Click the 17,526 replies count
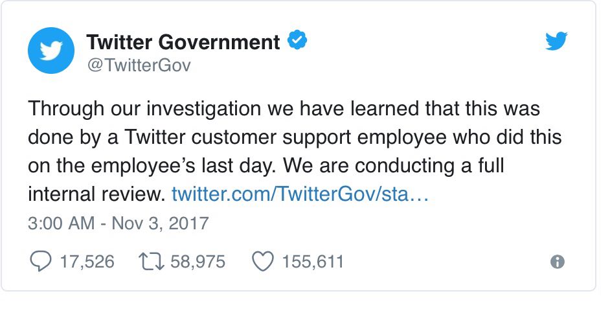Viewport: 610px width, 309px height. [x=87, y=262]
